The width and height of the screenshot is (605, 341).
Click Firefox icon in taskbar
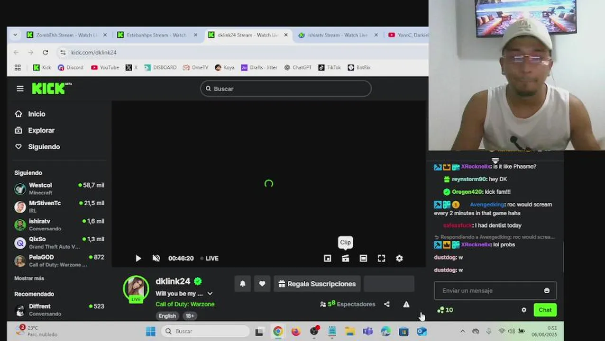(x=296, y=332)
